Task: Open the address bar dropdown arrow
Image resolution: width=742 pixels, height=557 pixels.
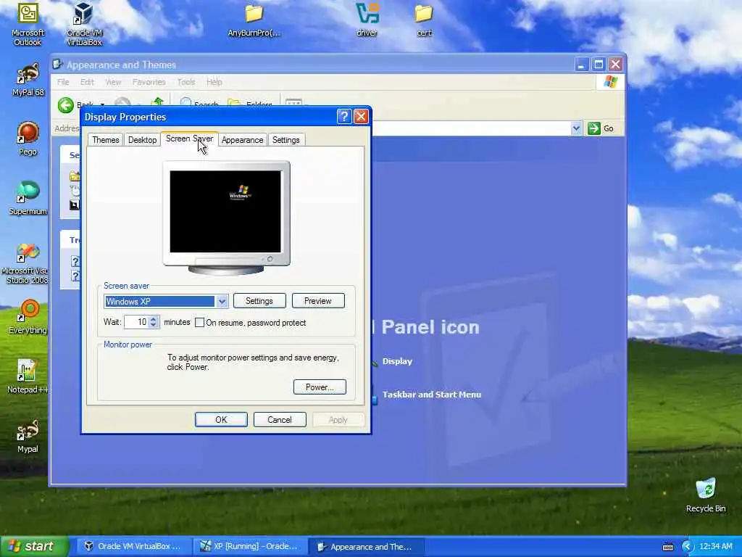Action: pyautogui.click(x=576, y=128)
